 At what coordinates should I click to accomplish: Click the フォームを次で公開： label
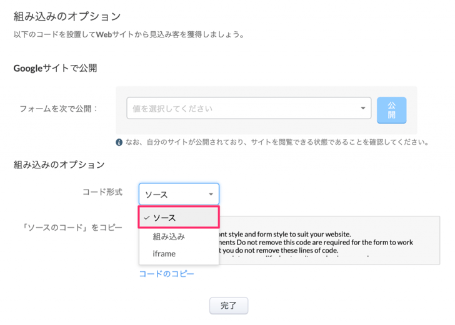[x=59, y=109]
